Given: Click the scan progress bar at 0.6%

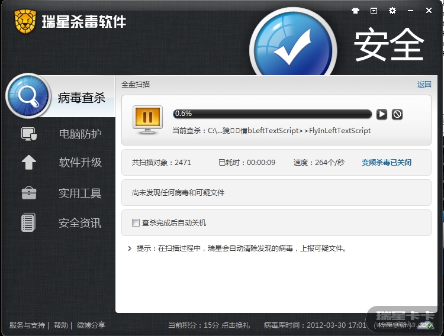Looking at the screenshot, I should 272,114.
